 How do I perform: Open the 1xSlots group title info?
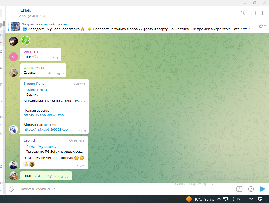pyautogui.click(x=25, y=10)
